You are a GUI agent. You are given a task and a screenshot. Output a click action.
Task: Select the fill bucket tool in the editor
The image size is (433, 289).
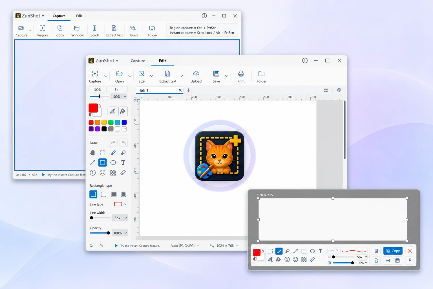(123, 111)
